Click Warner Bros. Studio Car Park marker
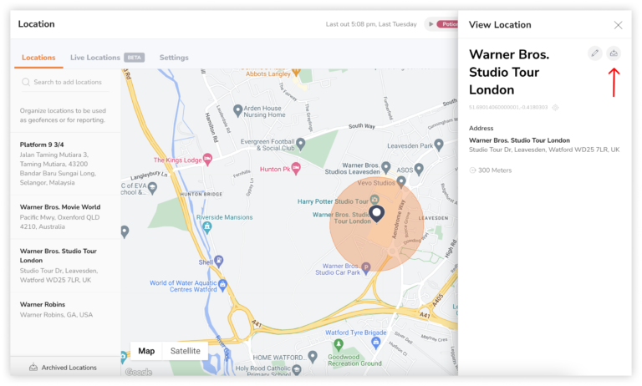The height and width of the screenshot is (386, 642). [365, 268]
